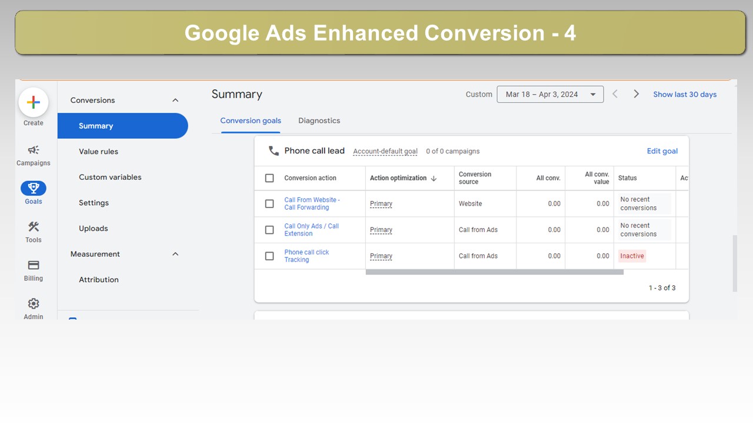
Task: Open Uploads in the sidebar
Action: click(x=93, y=229)
